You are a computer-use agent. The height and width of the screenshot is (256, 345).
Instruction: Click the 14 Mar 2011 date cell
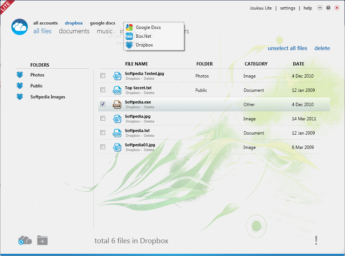coord(304,118)
